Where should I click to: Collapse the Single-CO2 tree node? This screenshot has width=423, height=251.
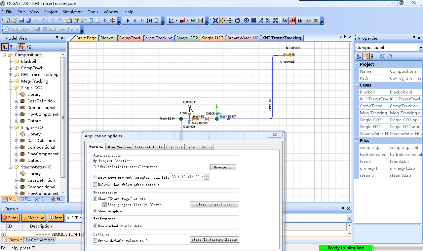click(10, 88)
